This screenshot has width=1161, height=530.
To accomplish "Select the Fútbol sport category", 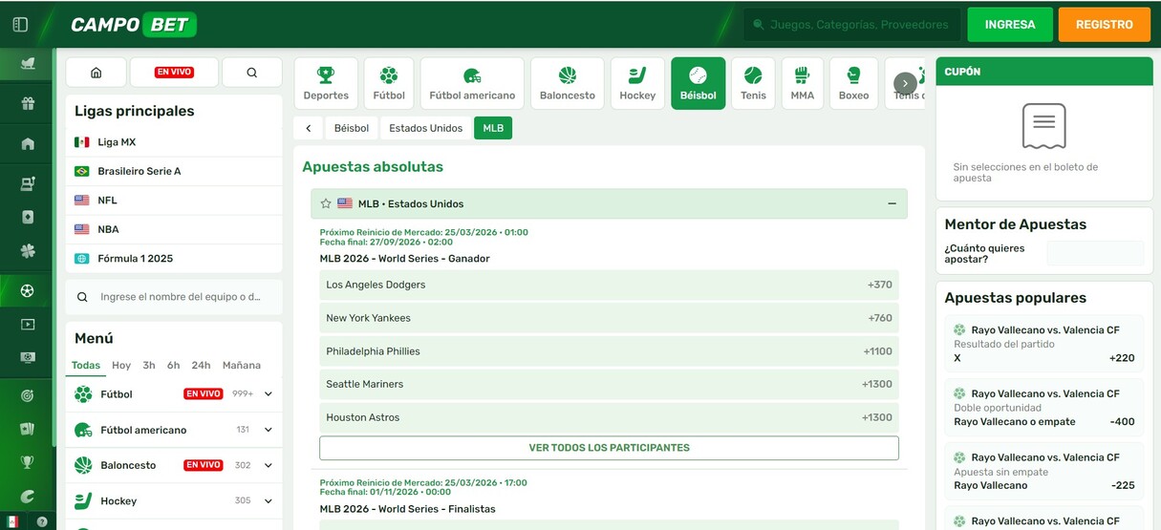I will 389,83.
